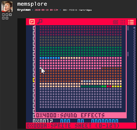Open the post date 2020-08-18 link

[46, 10]
